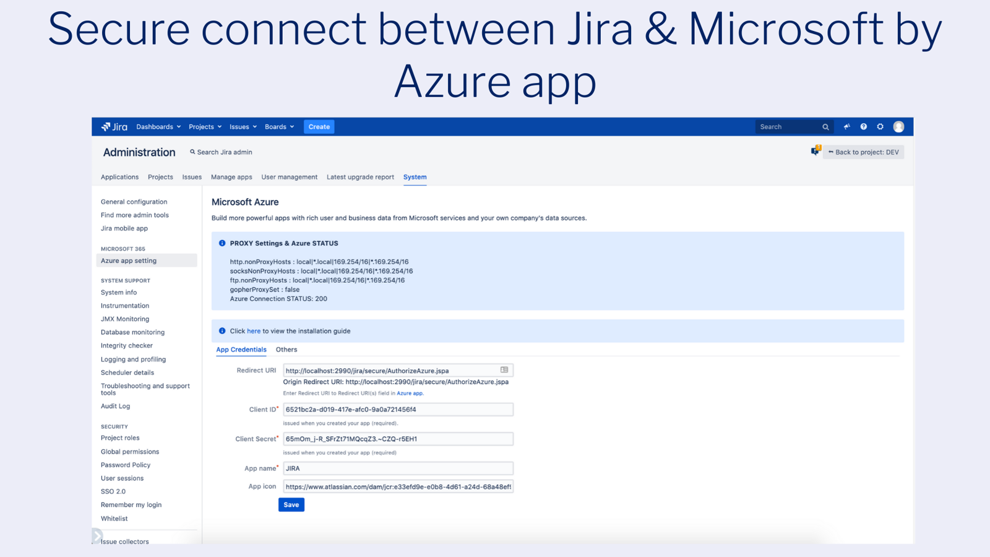Open the settings gear icon
990x557 pixels.
[880, 127]
